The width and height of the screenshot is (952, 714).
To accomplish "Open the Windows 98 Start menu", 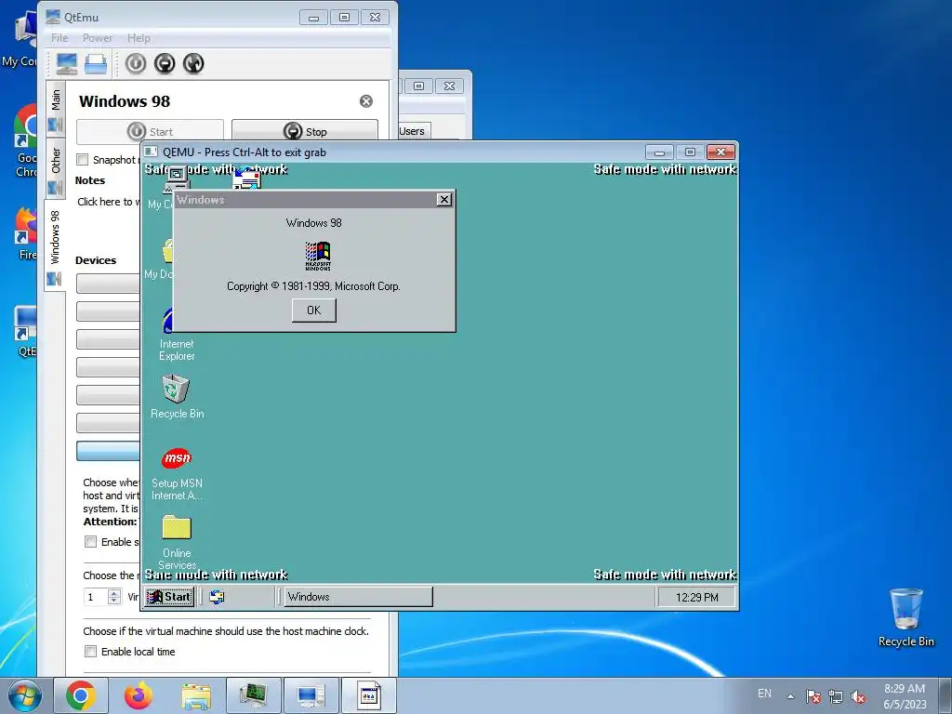I will tap(169, 597).
